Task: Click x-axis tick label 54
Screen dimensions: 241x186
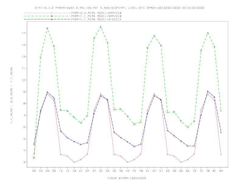Action: [154, 171]
